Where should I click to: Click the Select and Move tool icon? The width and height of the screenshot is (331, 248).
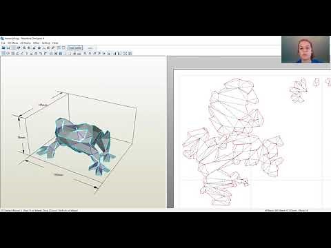click(x=3, y=54)
